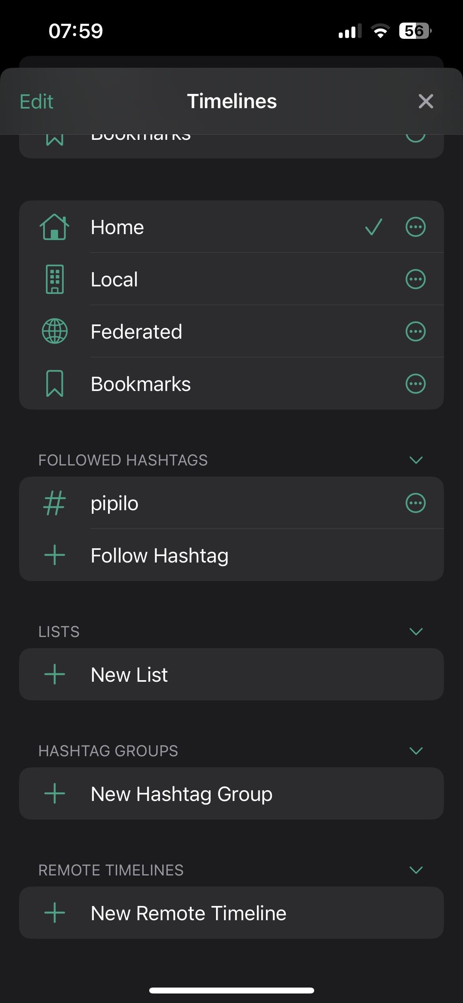The width and height of the screenshot is (463, 1003).
Task: Close the Timelines sheet
Action: (426, 101)
